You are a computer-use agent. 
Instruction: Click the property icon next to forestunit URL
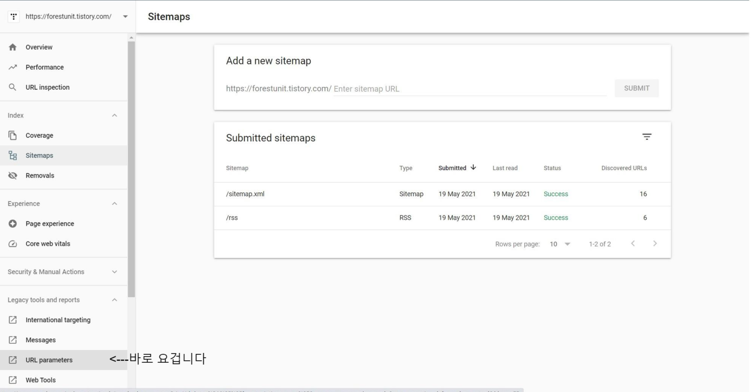(14, 16)
